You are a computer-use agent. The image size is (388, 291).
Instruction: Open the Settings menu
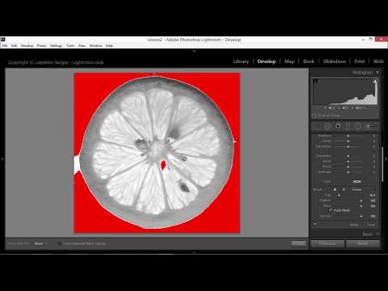pos(56,45)
